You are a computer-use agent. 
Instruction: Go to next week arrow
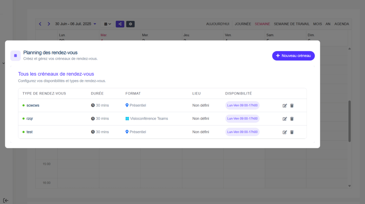[x=48, y=24]
